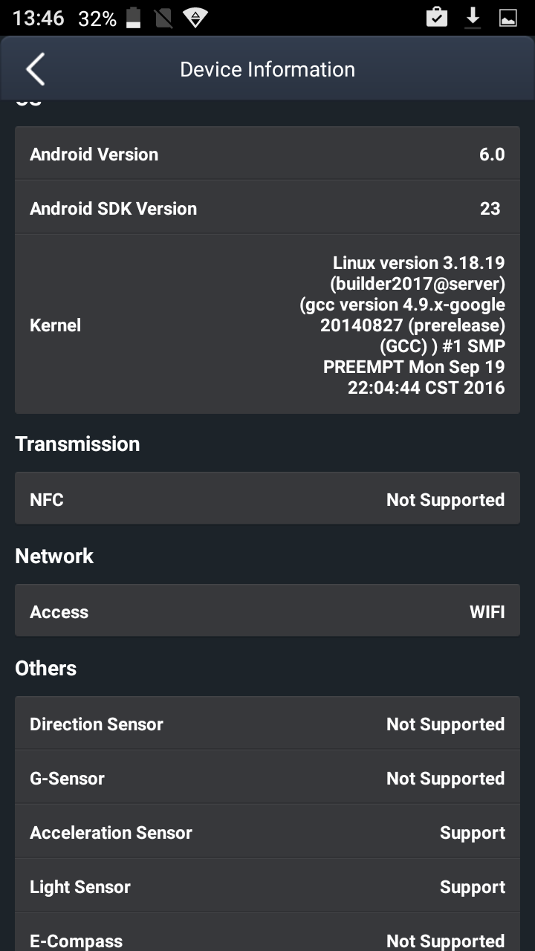The height and width of the screenshot is (951, 535).
Task: Select the Android SDK Version row
Action: [267, 209]
